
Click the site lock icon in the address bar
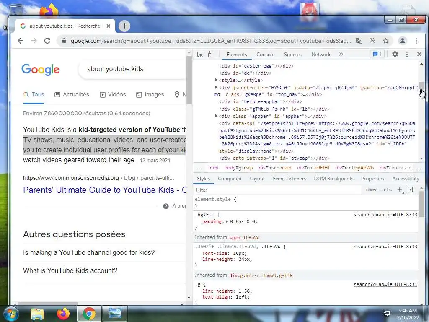click(64, 41)
